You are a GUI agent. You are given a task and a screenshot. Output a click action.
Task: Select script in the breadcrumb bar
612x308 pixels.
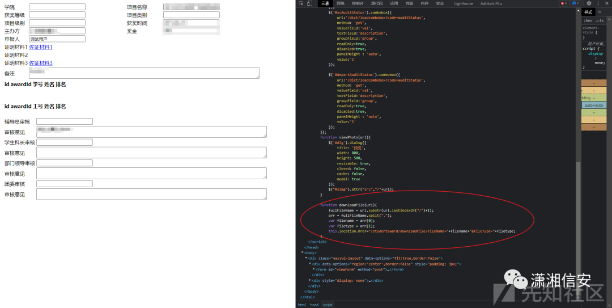click(328, 305)
